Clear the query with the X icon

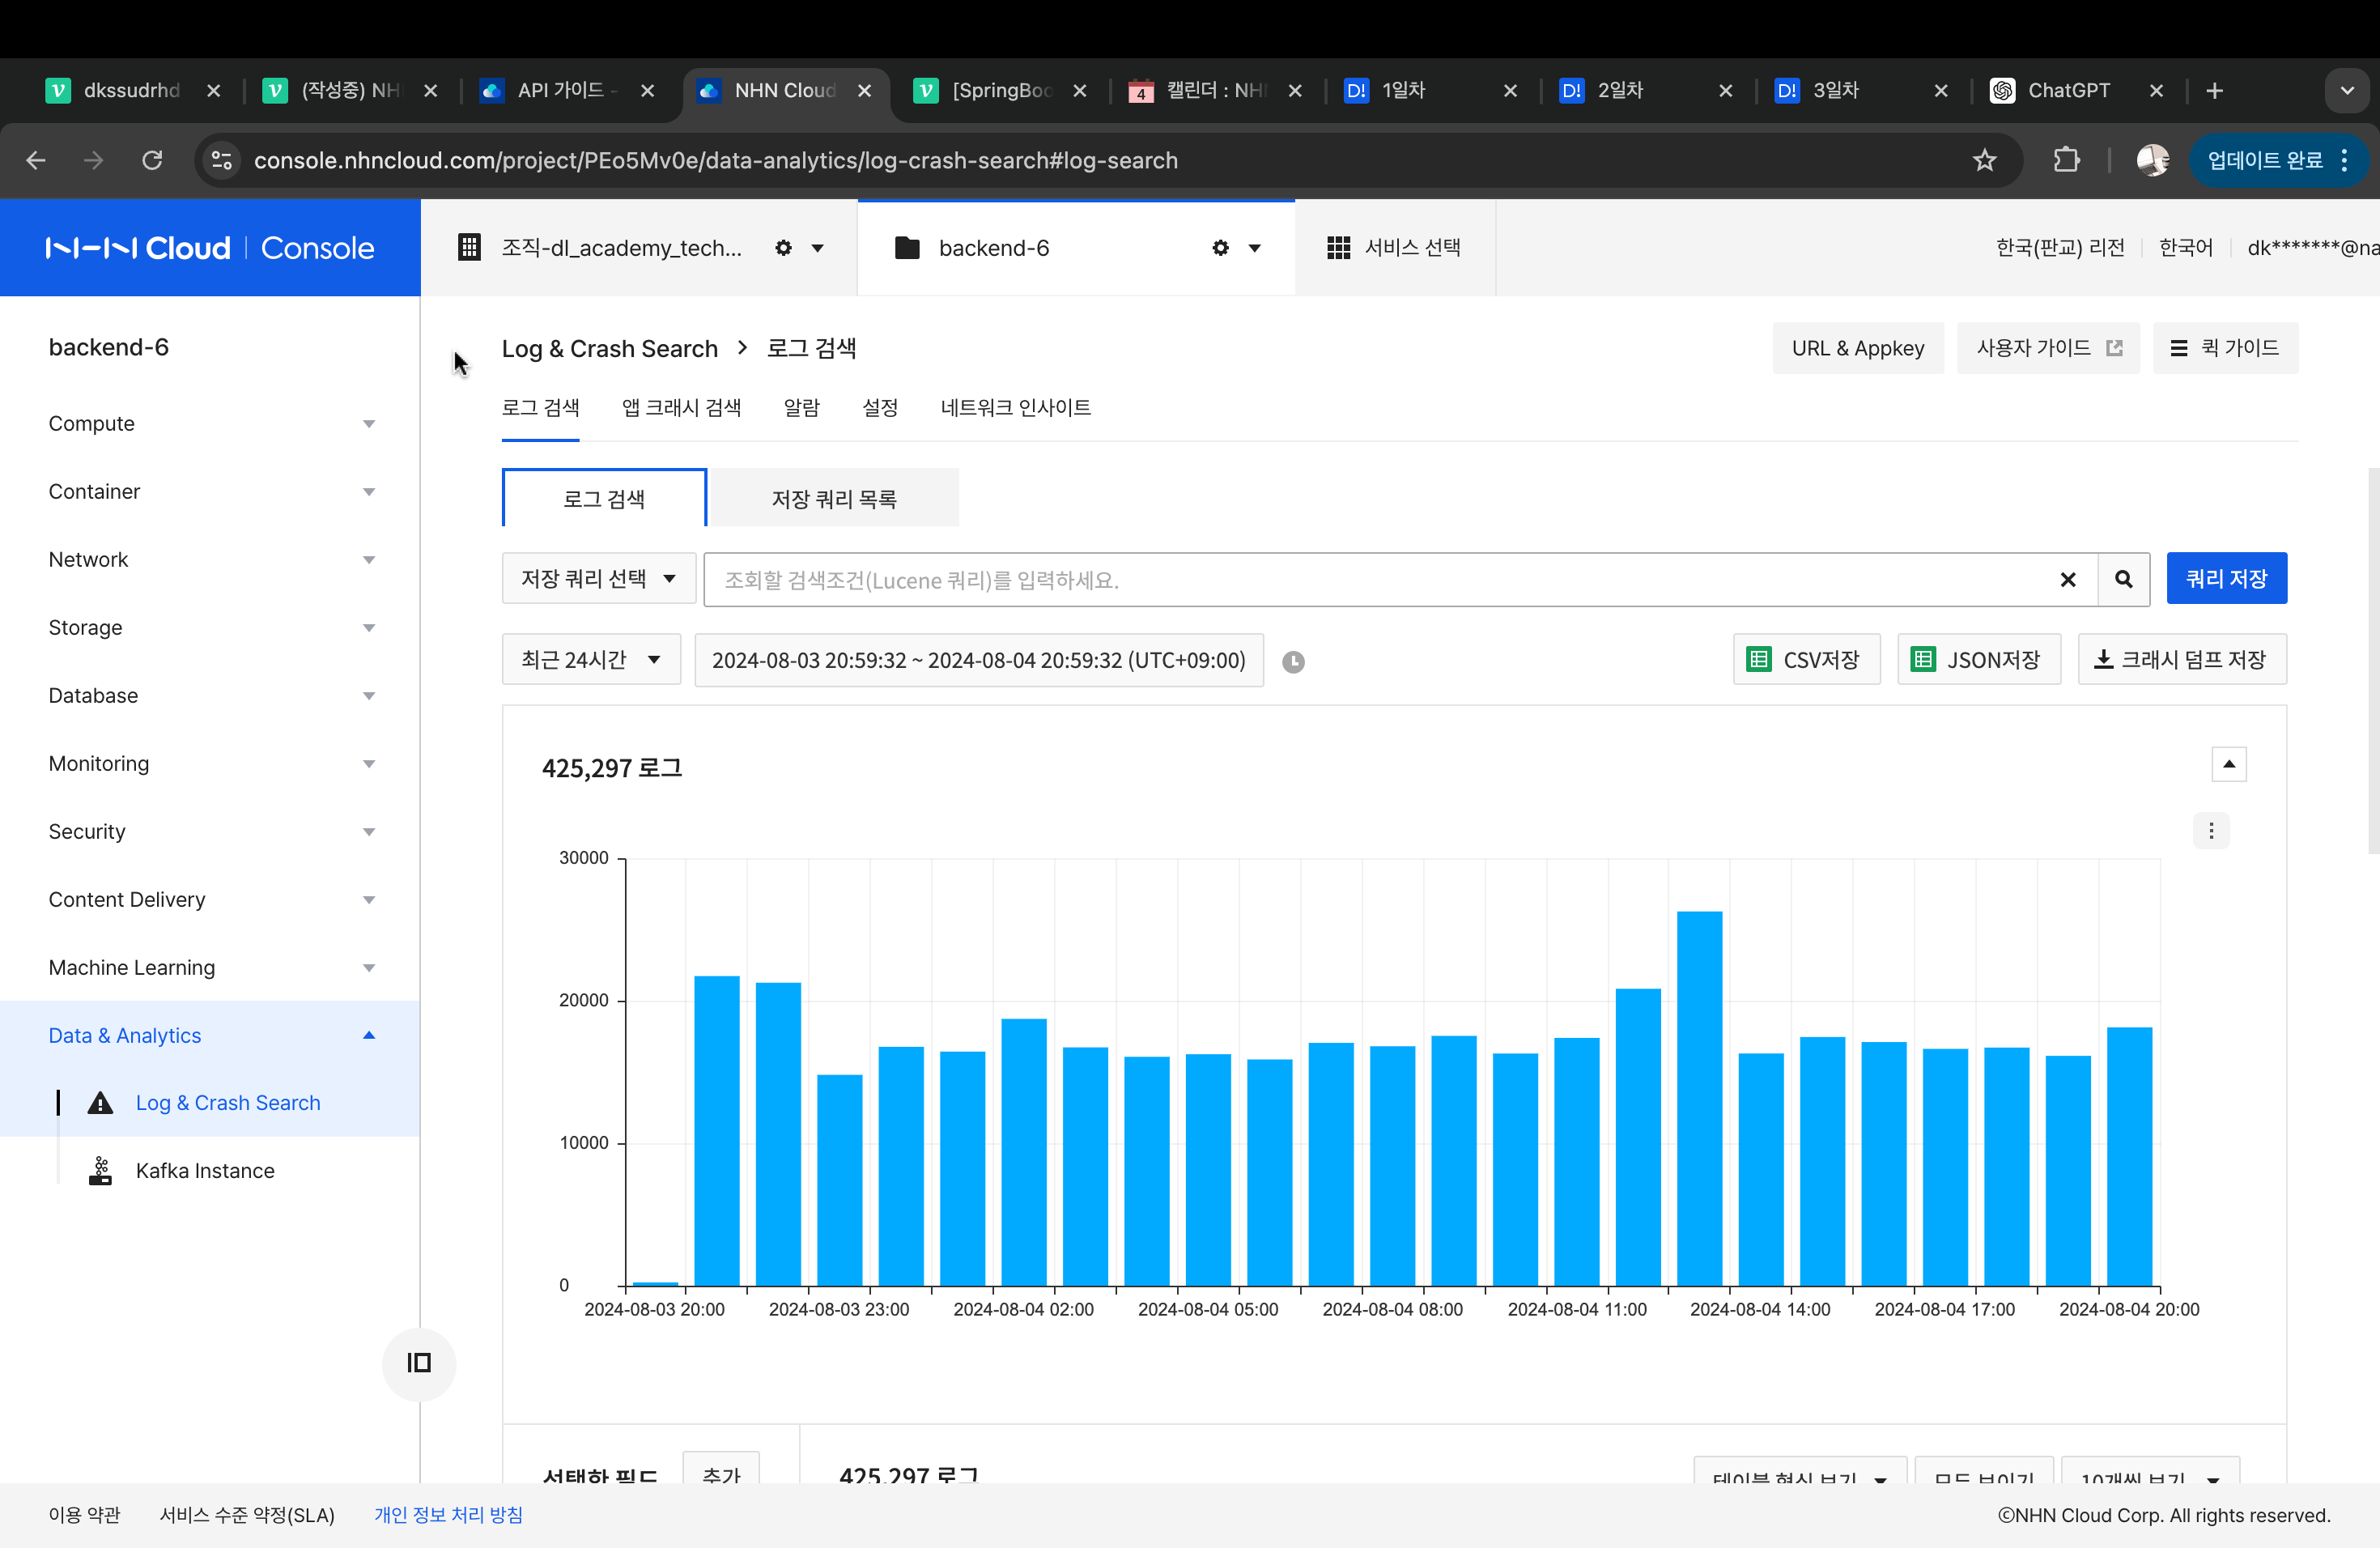pos(2068,579)
